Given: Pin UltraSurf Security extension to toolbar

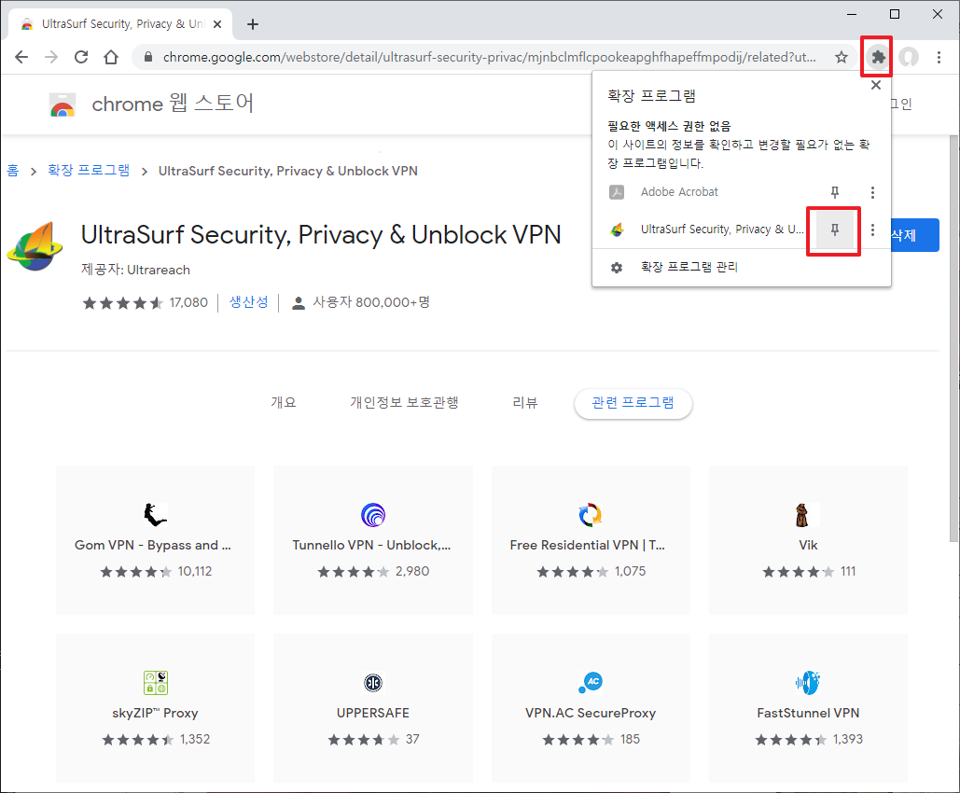Looking at the screenshot, I should pyautogui.click(x=834, y=230).
